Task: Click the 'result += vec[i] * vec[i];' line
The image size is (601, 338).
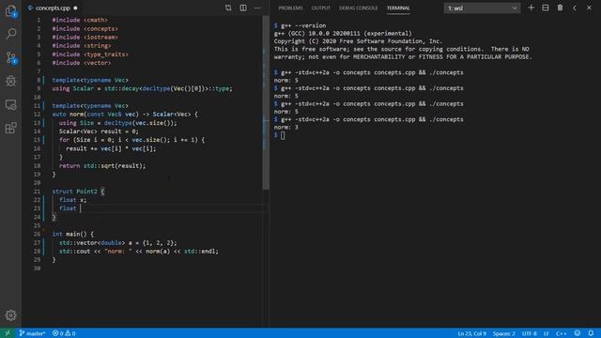Action: click(111, 148)
